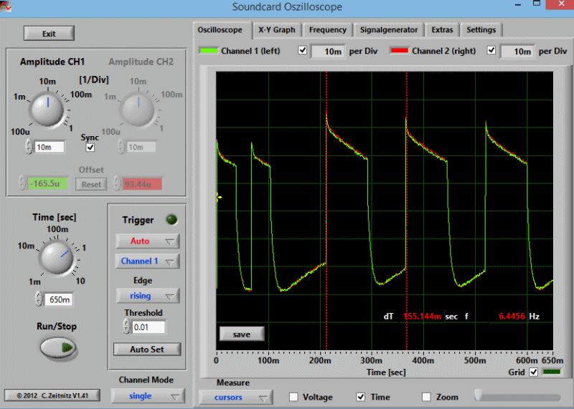Open the Settings tab
574x409 pixels.
[x=481, y=30]
